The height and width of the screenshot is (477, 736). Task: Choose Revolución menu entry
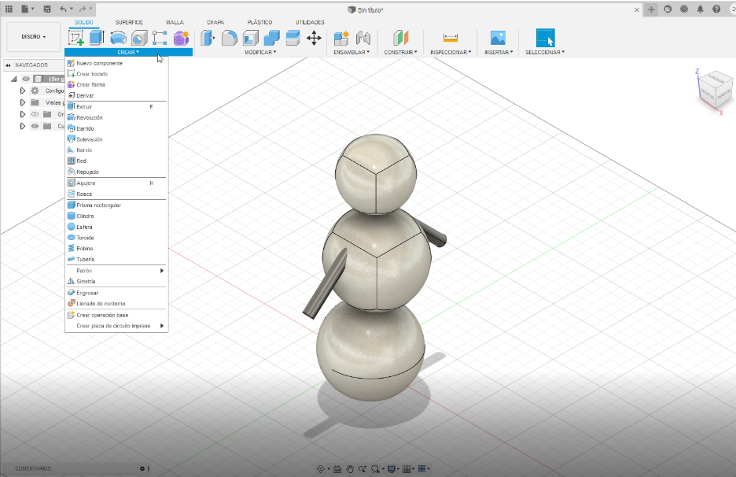click(x=116, y=117)
